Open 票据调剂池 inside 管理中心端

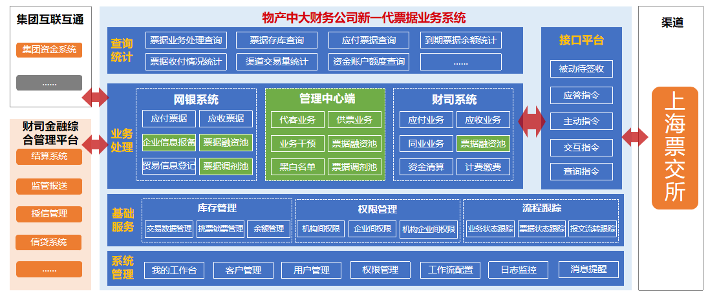coord(354,167)
